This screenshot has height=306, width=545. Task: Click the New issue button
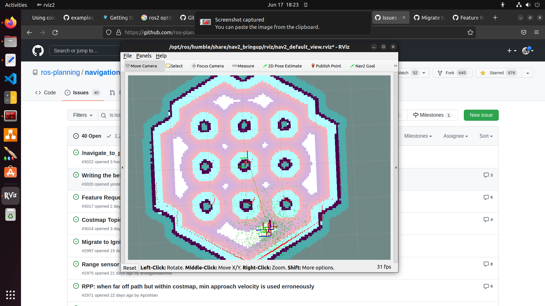(x=481, y=115)
